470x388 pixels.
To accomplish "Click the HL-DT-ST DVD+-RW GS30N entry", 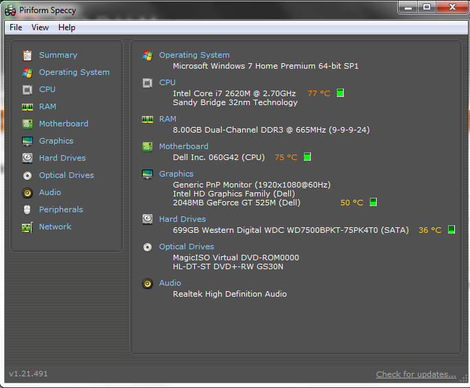I will (228, 266).
